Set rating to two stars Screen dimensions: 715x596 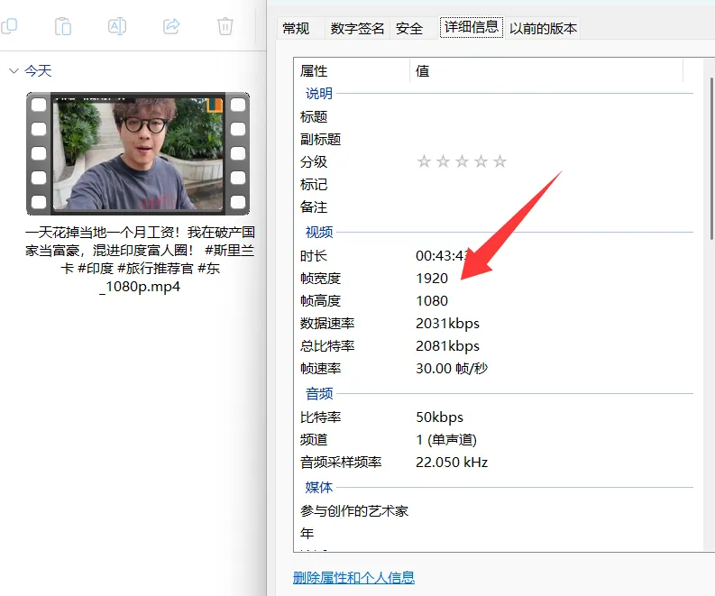[x=444, y=161]
